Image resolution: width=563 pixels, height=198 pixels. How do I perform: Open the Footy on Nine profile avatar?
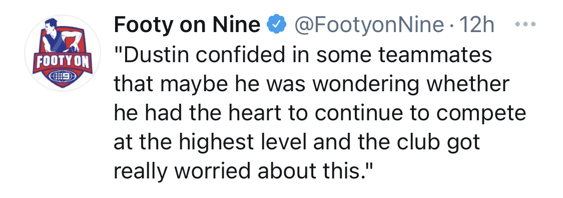point(63,53)
